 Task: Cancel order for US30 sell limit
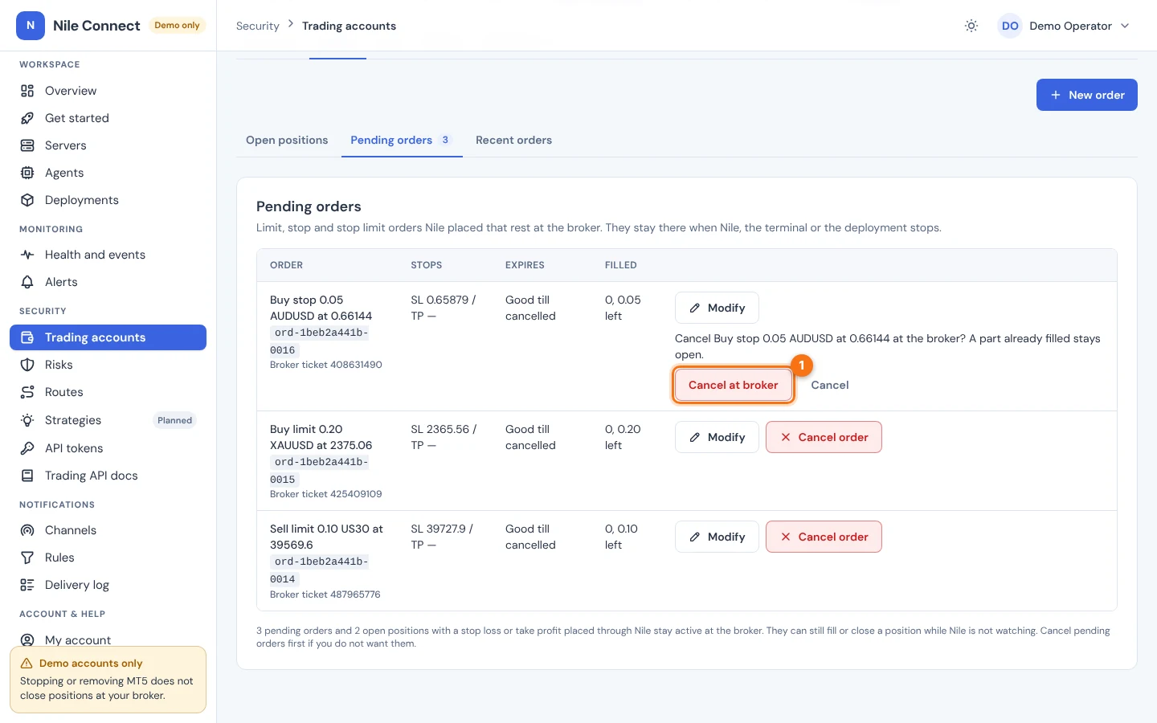824,537
